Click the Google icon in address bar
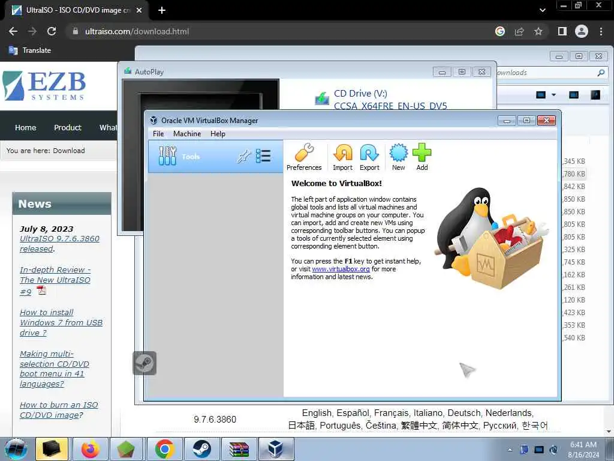Image resolution: width=614 pixels, height=461 pixels. [500, 31]
